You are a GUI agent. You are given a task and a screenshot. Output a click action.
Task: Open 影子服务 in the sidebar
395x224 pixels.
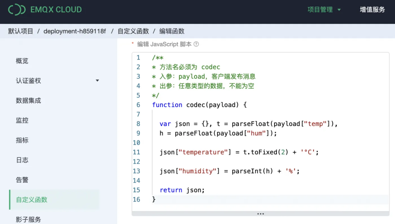(28, 219)
